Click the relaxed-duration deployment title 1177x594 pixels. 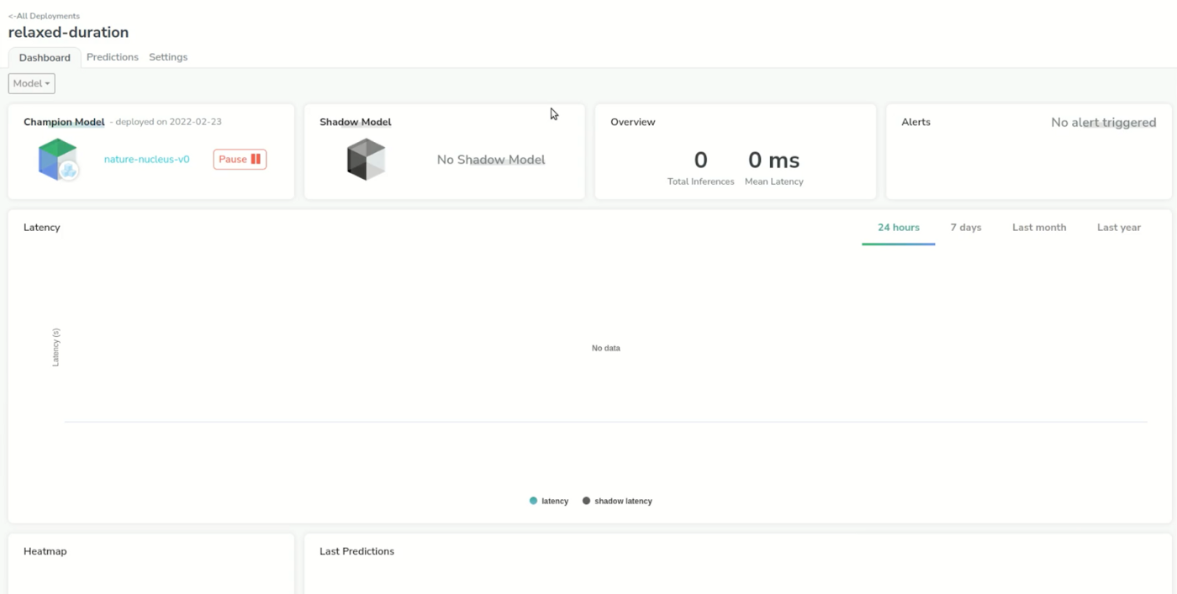coord(68,33)
